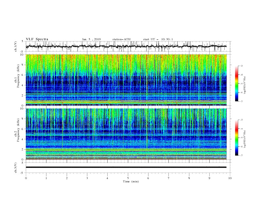Image resolution: width=259 pixels, height=200 pixels.
Task: Click the ch.1 voltage waveform trace
Action: tap(126, 46)
